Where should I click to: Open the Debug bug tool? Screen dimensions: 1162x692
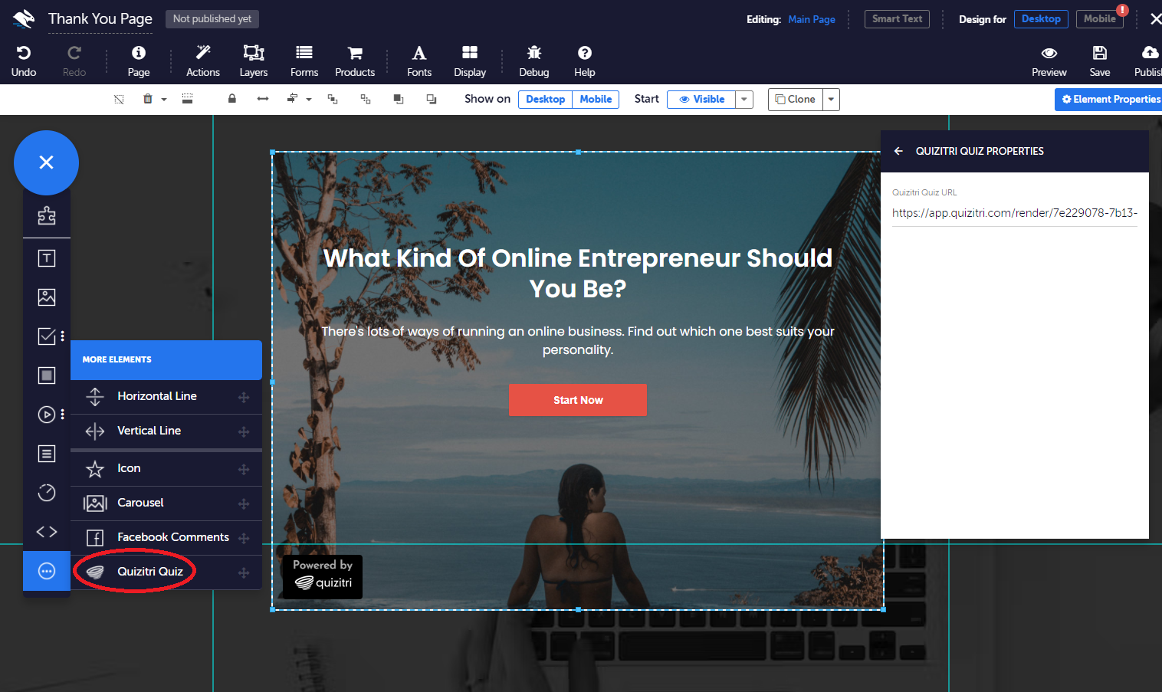click(534, 61)
